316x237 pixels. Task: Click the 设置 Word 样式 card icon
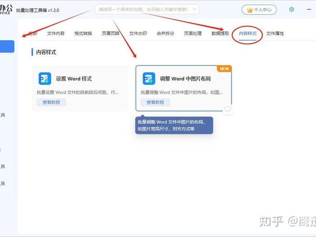tap(45, 78)
